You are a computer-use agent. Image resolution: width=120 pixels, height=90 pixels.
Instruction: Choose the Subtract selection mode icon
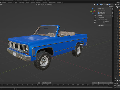click(102, 13)
